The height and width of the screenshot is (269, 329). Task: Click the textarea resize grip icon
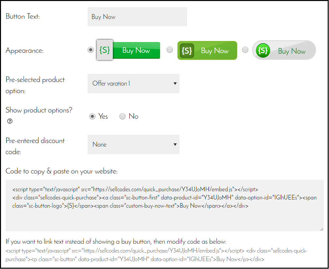(322, 229)
